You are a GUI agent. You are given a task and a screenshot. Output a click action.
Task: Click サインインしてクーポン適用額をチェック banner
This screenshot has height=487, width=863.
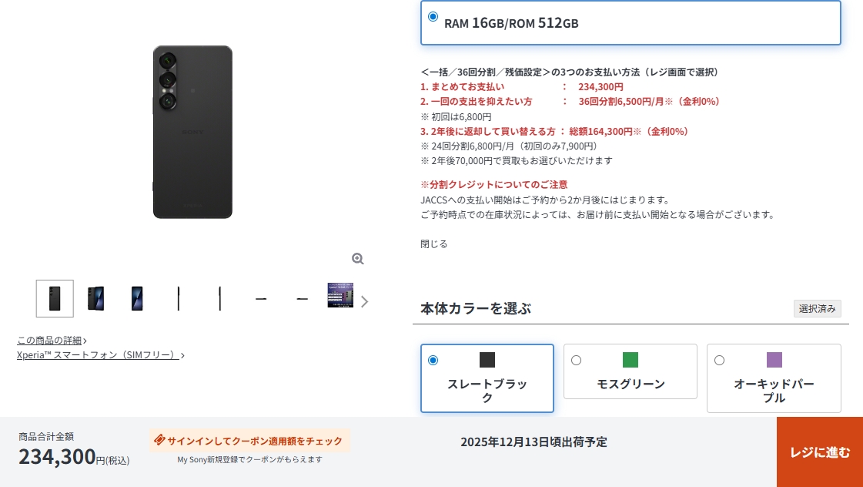pos(249,441)
